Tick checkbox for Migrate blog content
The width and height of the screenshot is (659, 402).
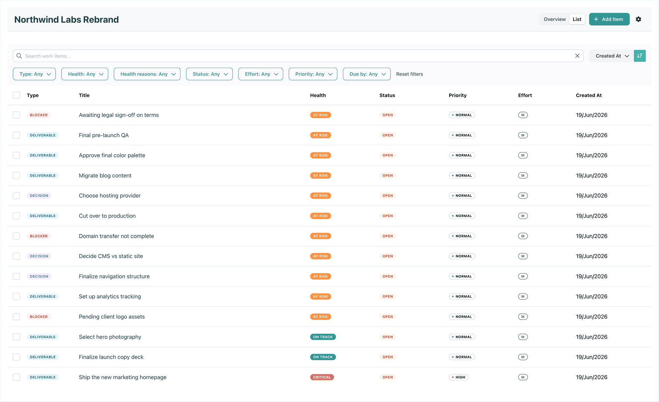[16, 176]
